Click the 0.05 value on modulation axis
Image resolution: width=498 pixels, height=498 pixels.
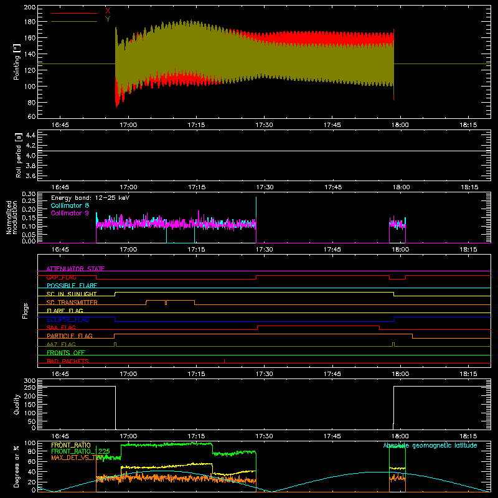tap(29, 235)
